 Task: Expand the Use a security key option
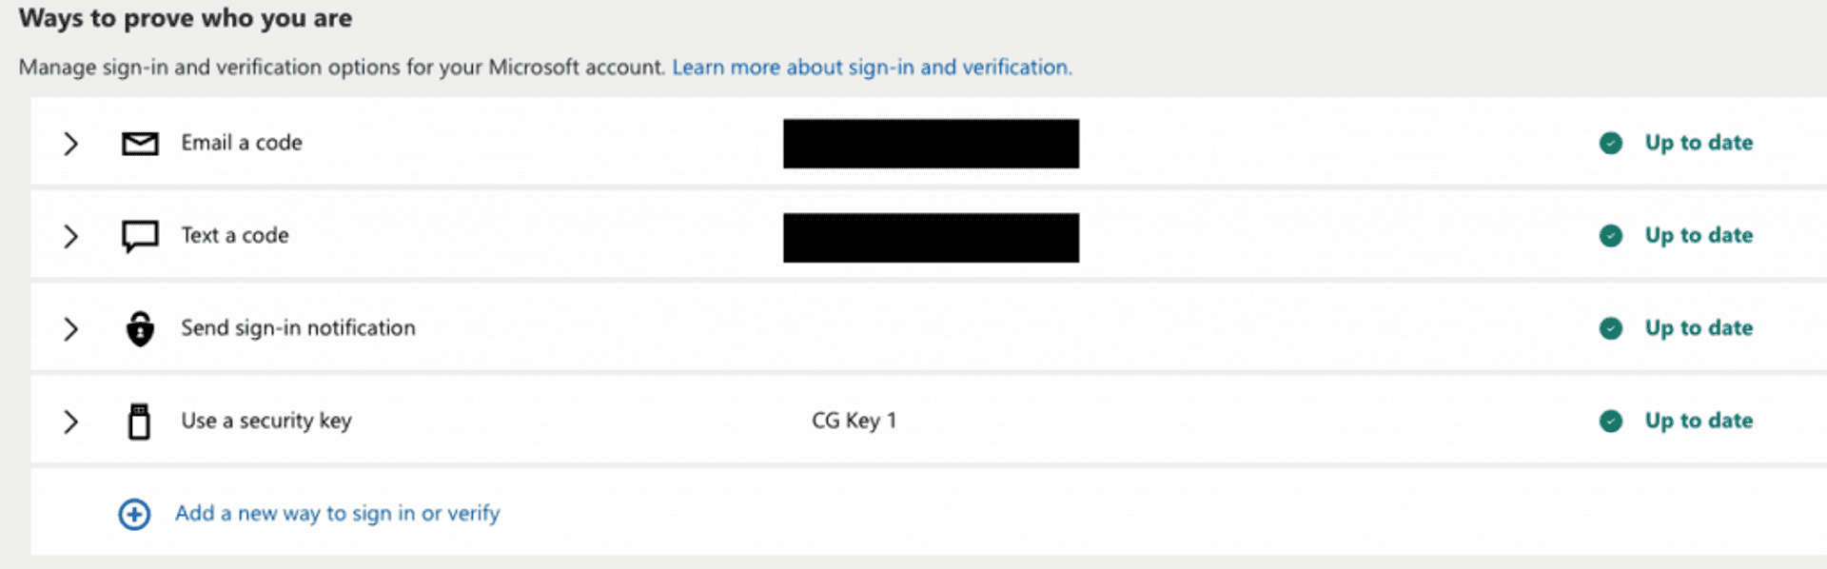pos(70,422)
